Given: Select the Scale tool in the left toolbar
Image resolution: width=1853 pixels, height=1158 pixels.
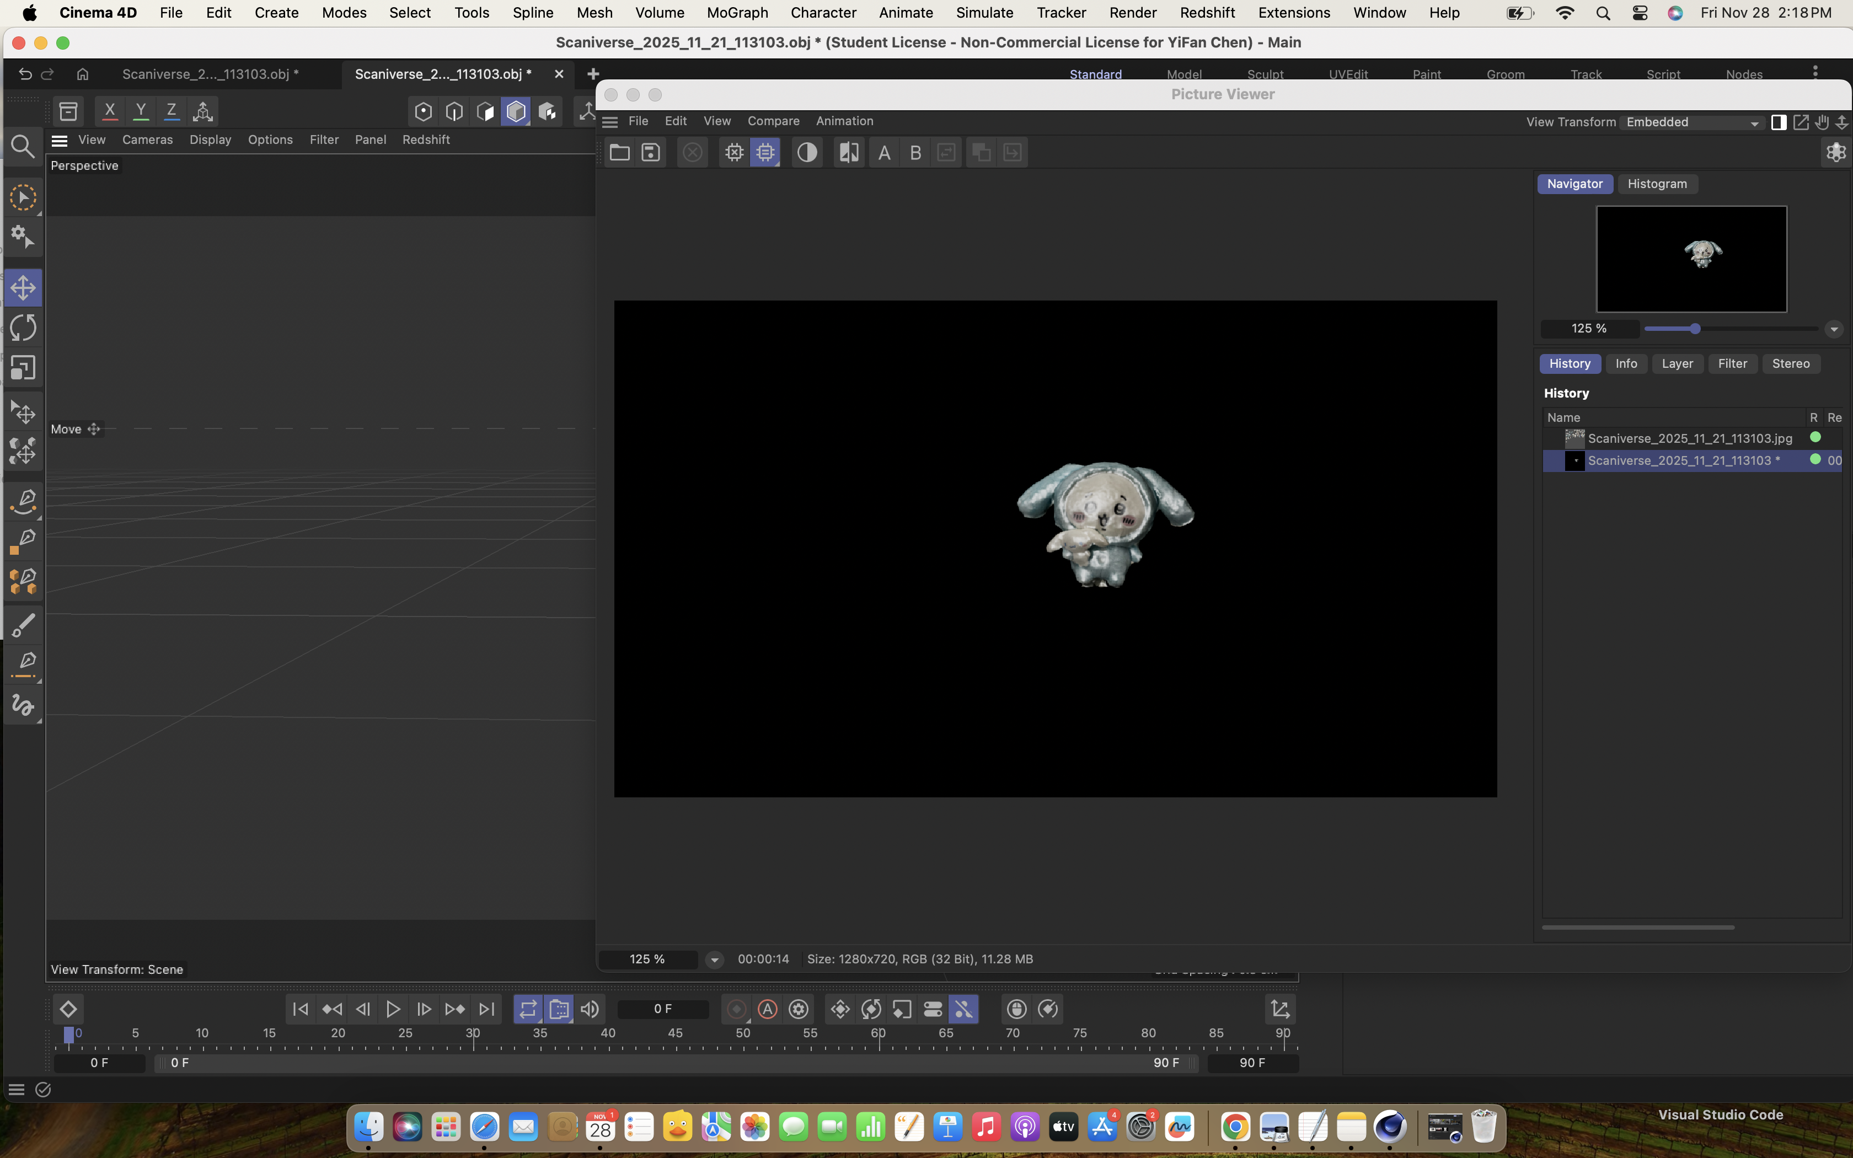Looking at the screenshot, I should point(23,369).
